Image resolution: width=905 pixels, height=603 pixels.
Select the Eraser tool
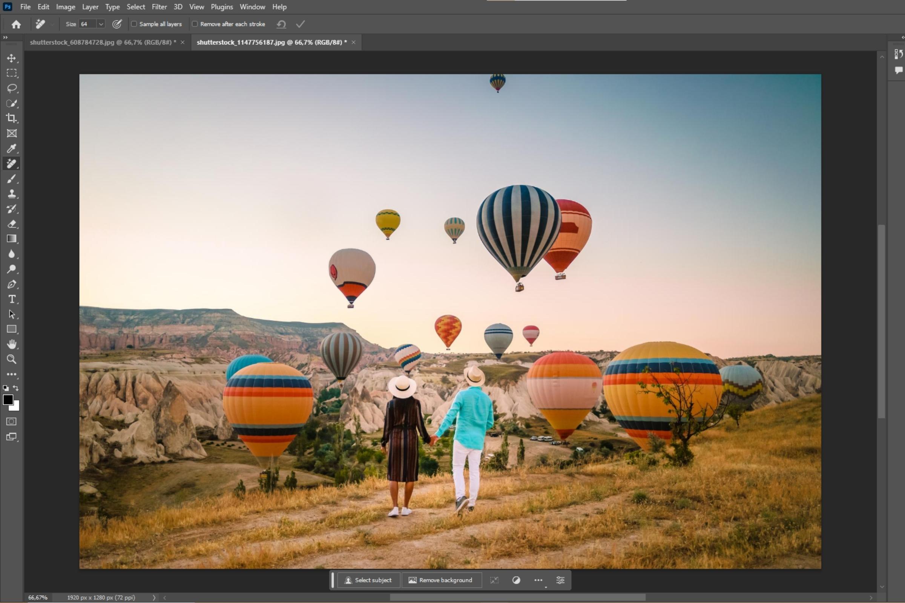click(12, 224)
